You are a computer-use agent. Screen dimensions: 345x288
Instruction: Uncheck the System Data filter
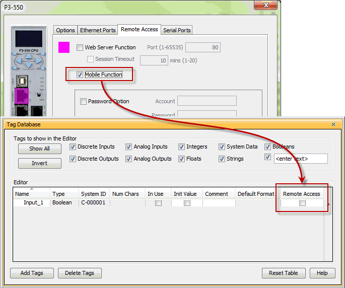[x=222, y=147]
